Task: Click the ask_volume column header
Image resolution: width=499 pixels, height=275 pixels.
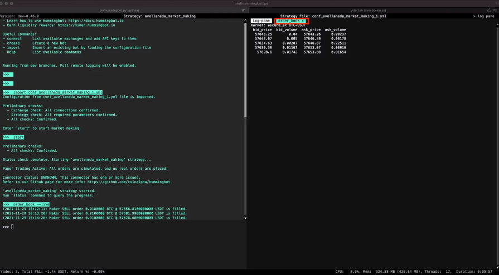Action: [335, 30]
